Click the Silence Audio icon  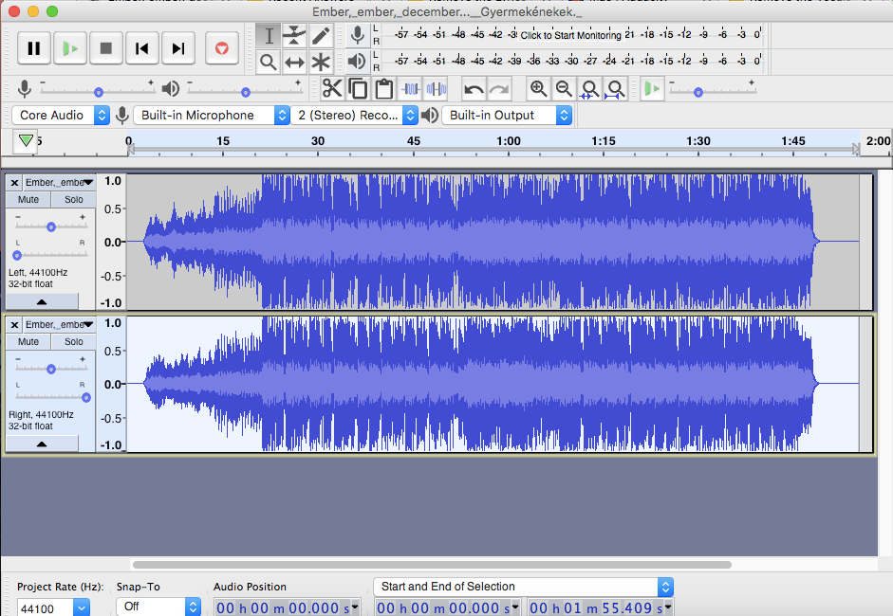(437, 88)
